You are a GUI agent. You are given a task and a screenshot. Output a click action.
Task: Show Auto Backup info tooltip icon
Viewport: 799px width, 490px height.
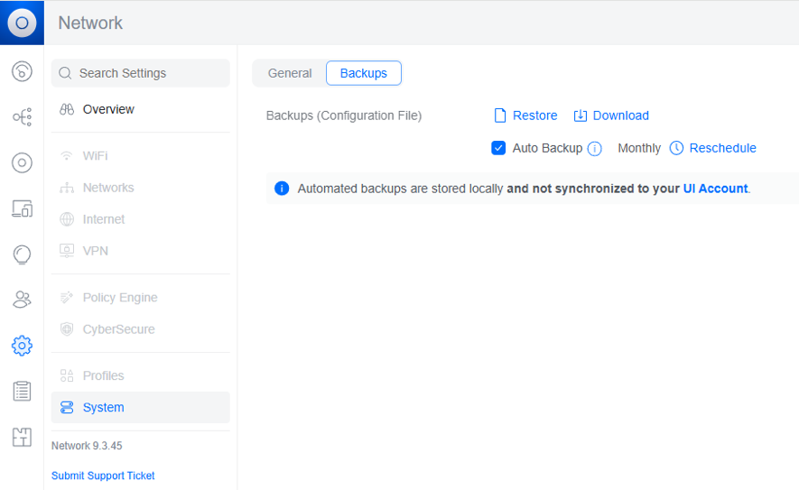[x=594, y=149]
